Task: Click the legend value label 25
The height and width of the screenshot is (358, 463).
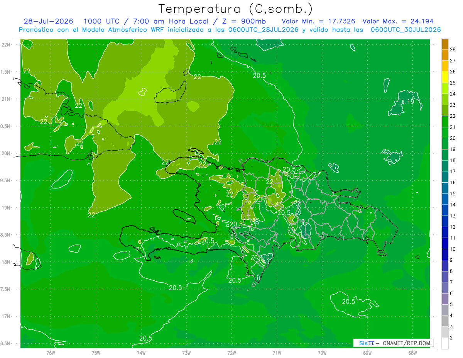Action: 453,83
